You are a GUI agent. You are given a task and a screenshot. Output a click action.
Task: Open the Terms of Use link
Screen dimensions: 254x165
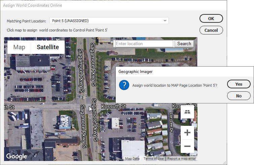[x=153, y=159]
